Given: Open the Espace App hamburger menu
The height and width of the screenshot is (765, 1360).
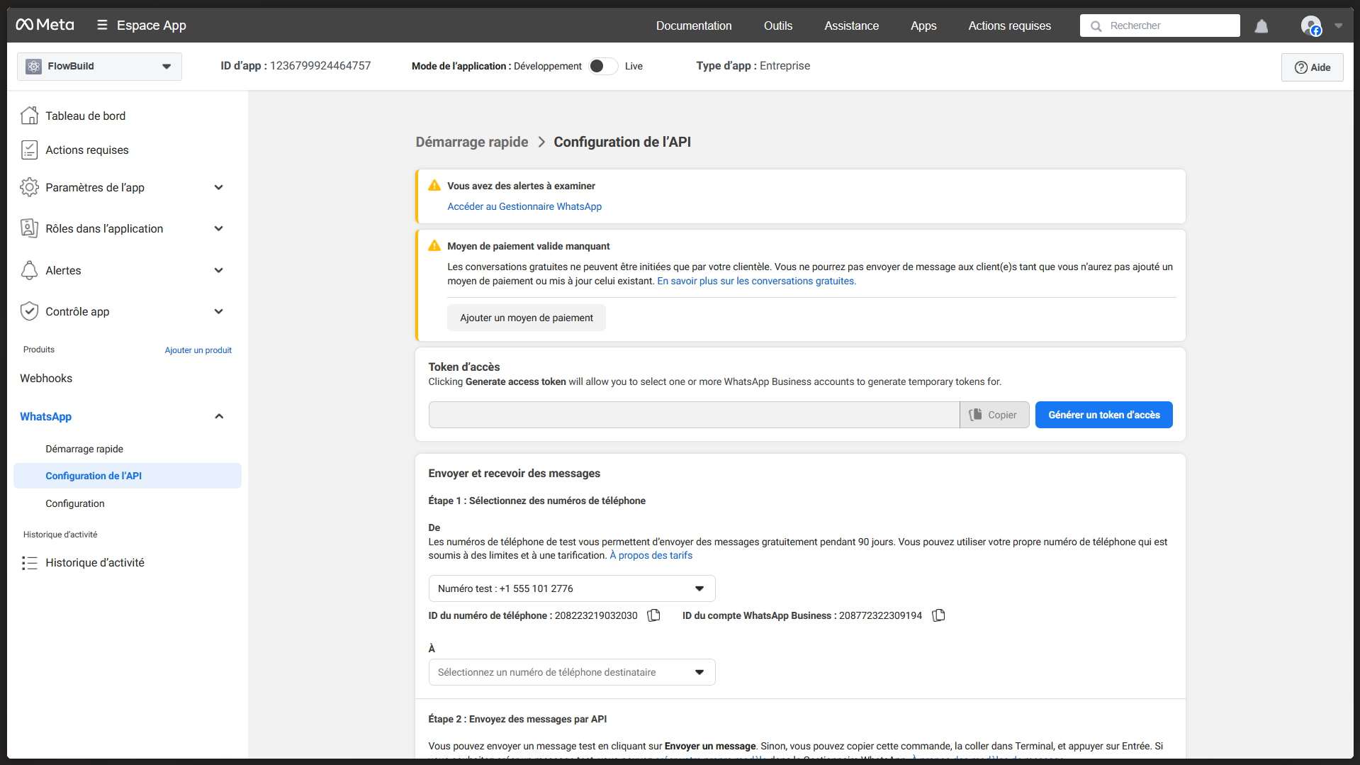Looking at the screenshot, I should click(x=102, y=26).
